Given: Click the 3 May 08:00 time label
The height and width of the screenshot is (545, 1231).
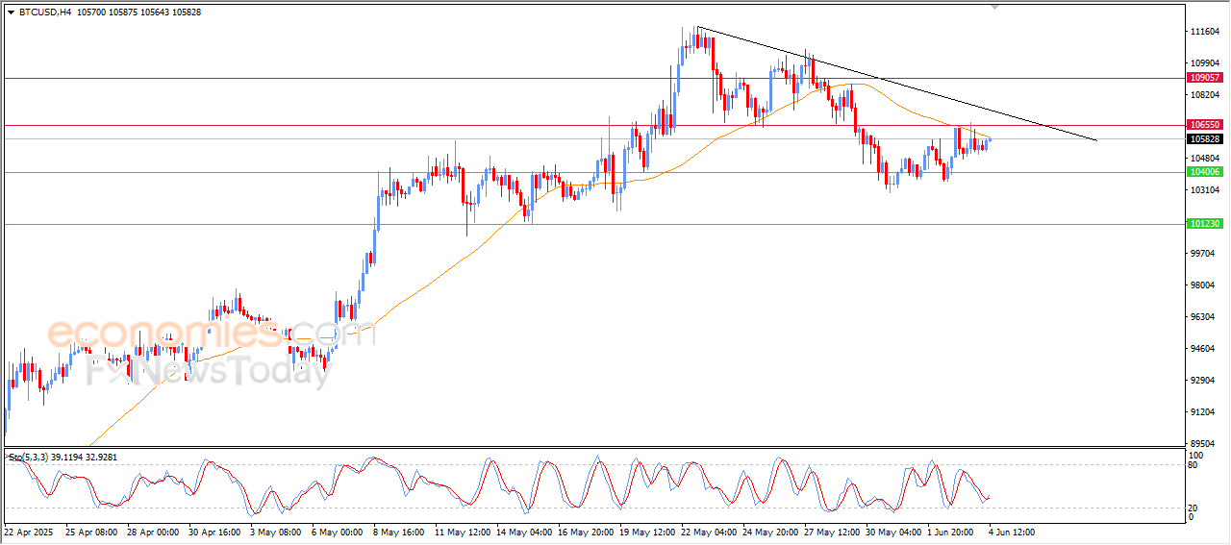Looking at the screenshot, I should click(x=275, y=532).
